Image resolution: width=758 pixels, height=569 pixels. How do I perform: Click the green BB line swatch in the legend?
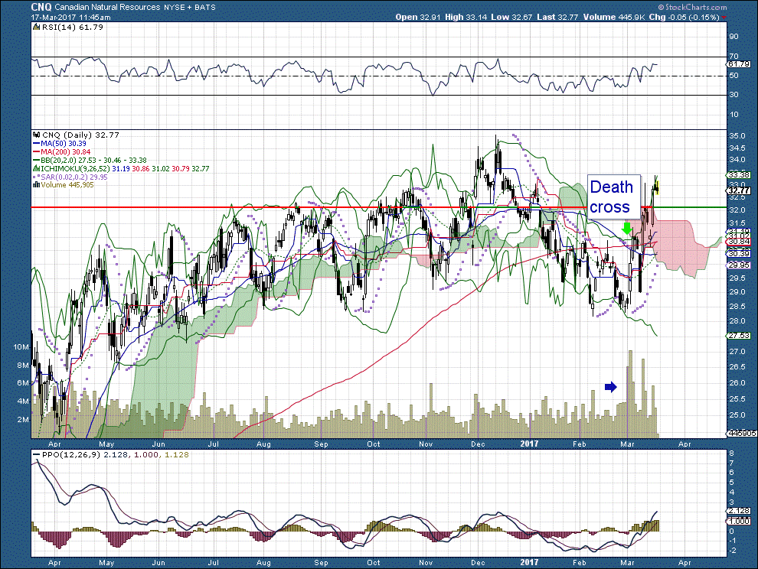36,161
